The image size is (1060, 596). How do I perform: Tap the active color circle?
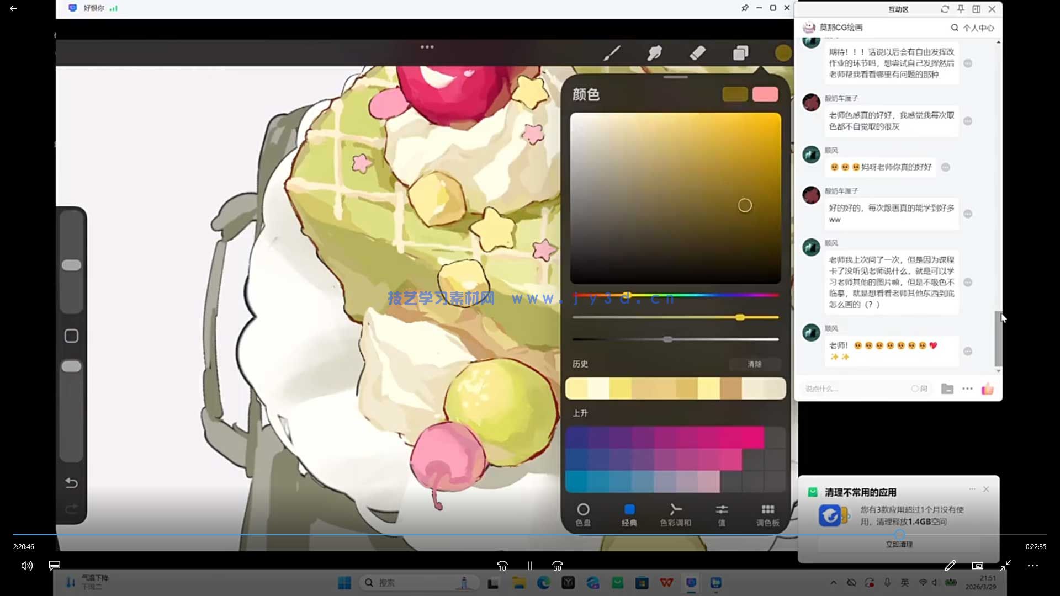[x=783, y=53]
